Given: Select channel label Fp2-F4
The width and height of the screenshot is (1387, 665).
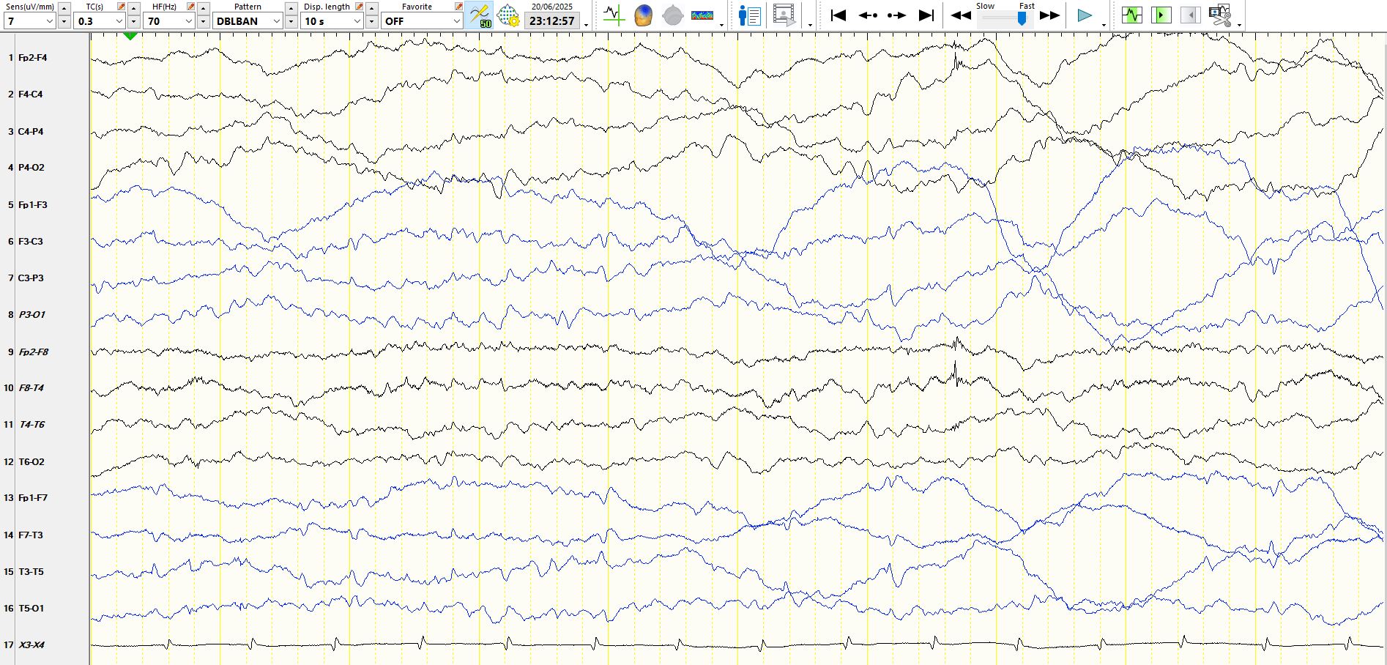Looking at the screenshot, I should pyautogui.click(x=32, y=58).
